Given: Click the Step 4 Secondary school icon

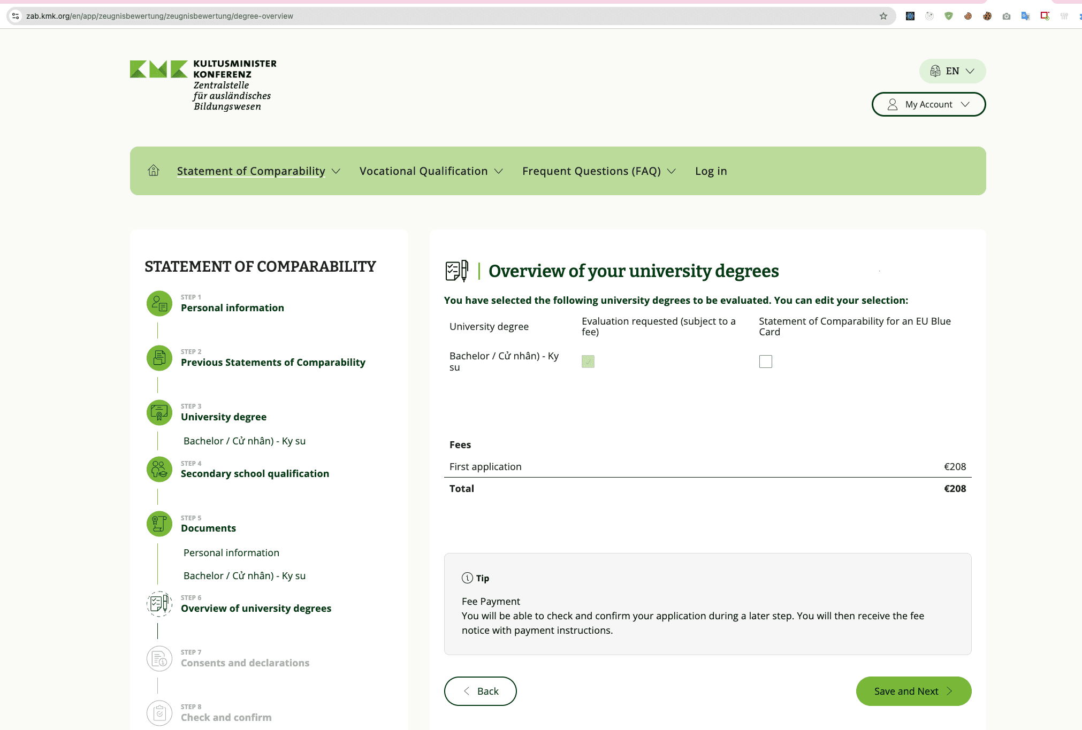Looking at the screenshot, I should click(159, 470).
